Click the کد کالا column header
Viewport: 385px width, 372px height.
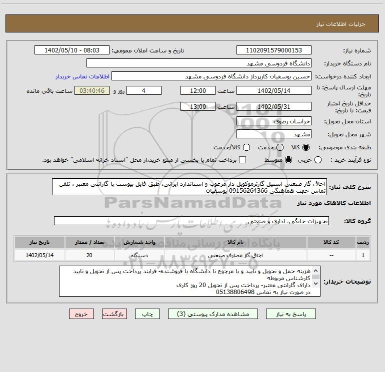tap(331, 242)
